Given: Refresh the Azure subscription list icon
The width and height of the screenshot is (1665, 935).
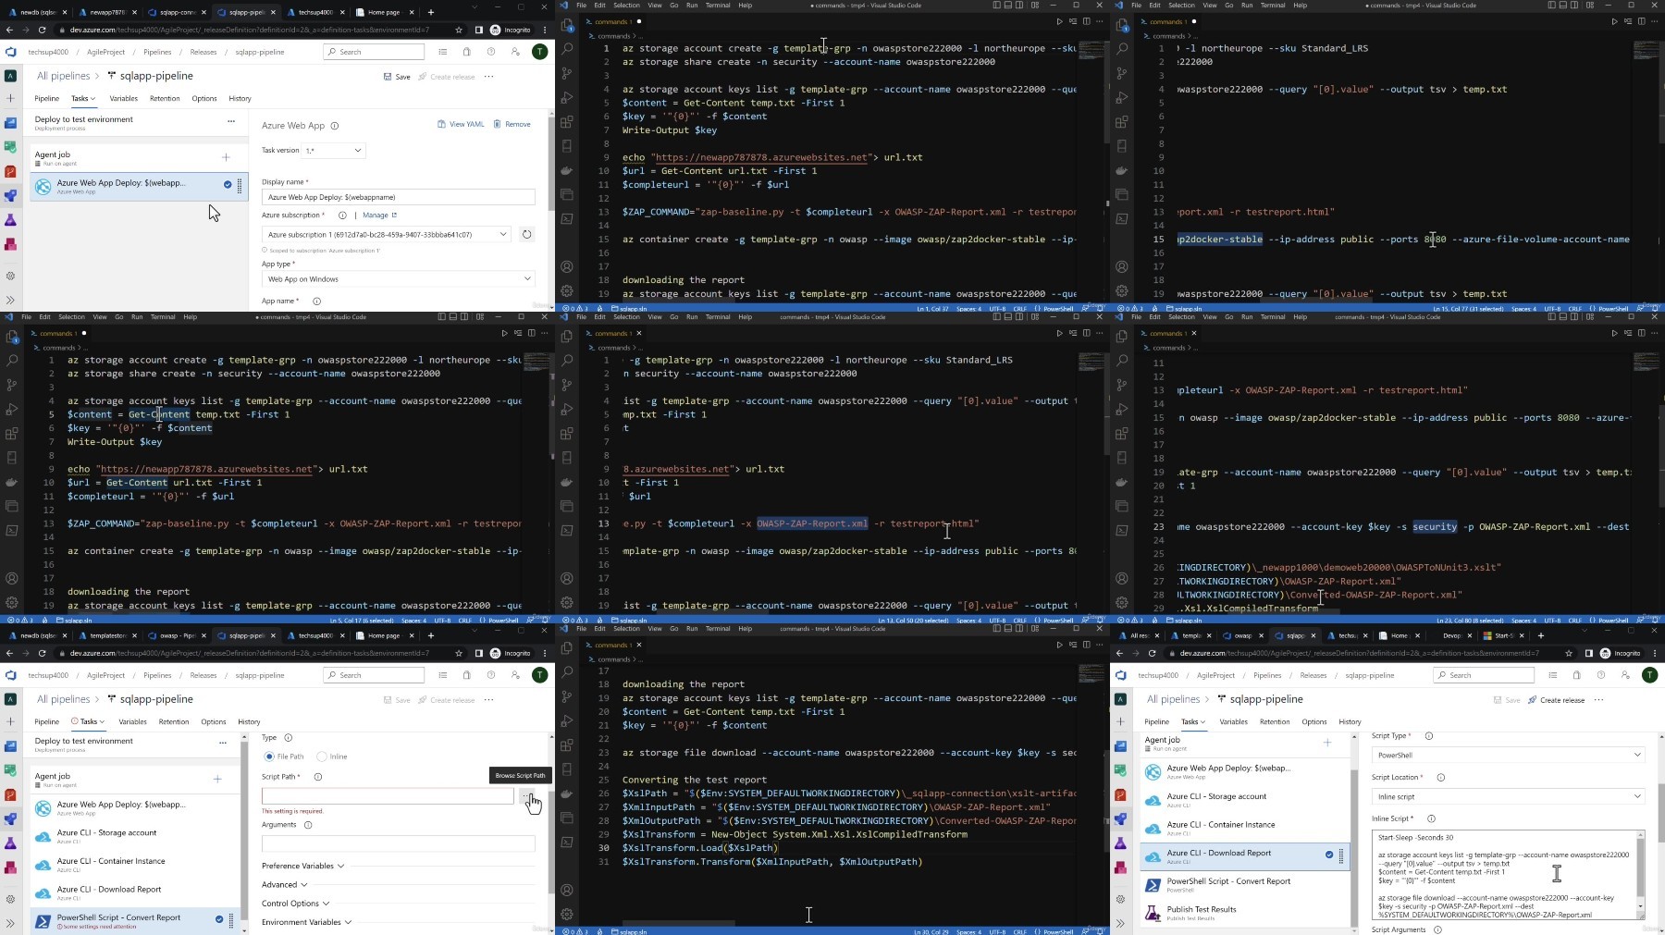Looking at the screenshot, I should coord(526,234).
